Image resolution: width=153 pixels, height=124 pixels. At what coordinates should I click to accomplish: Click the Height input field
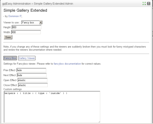point(26,27)
